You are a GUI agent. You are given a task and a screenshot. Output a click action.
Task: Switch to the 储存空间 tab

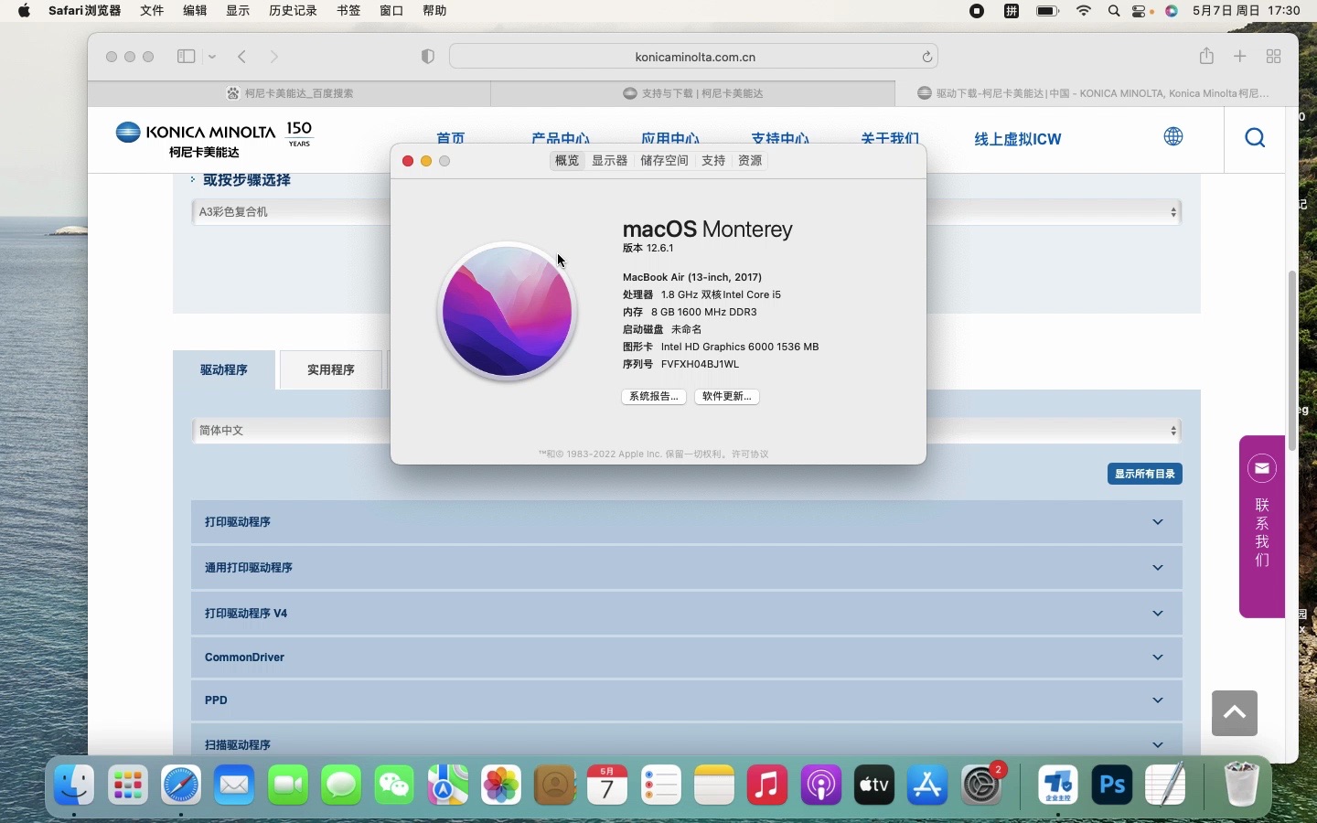(664, 160)
